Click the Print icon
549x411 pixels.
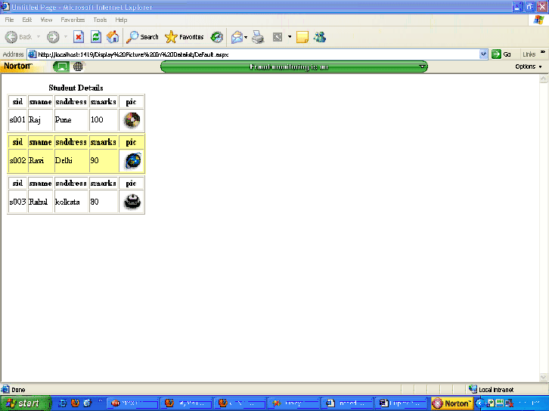click(258, 37)
